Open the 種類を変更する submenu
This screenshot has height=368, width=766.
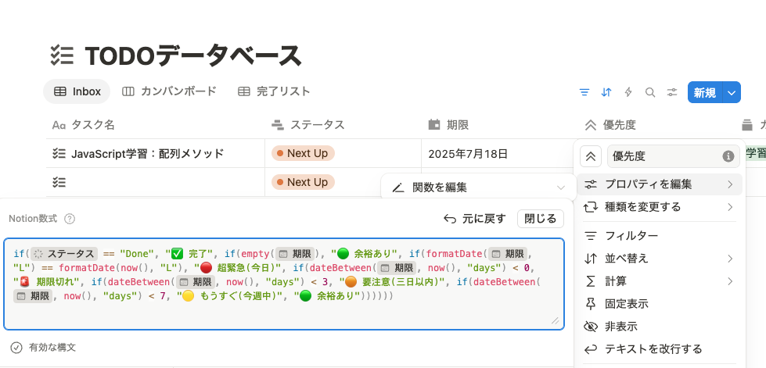pos(659,207)
